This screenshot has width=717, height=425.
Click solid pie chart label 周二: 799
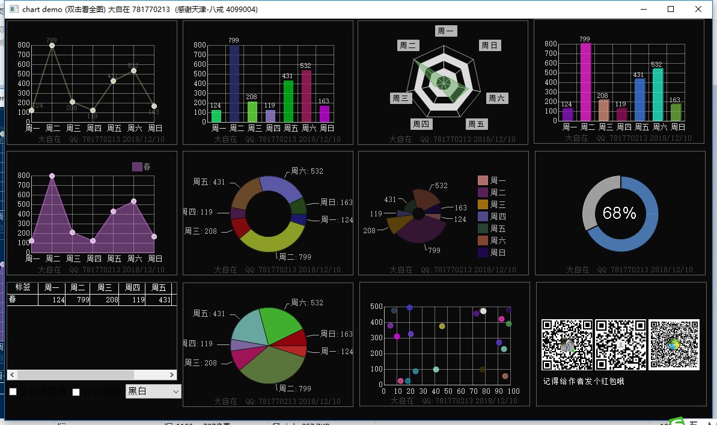[295, 388]
